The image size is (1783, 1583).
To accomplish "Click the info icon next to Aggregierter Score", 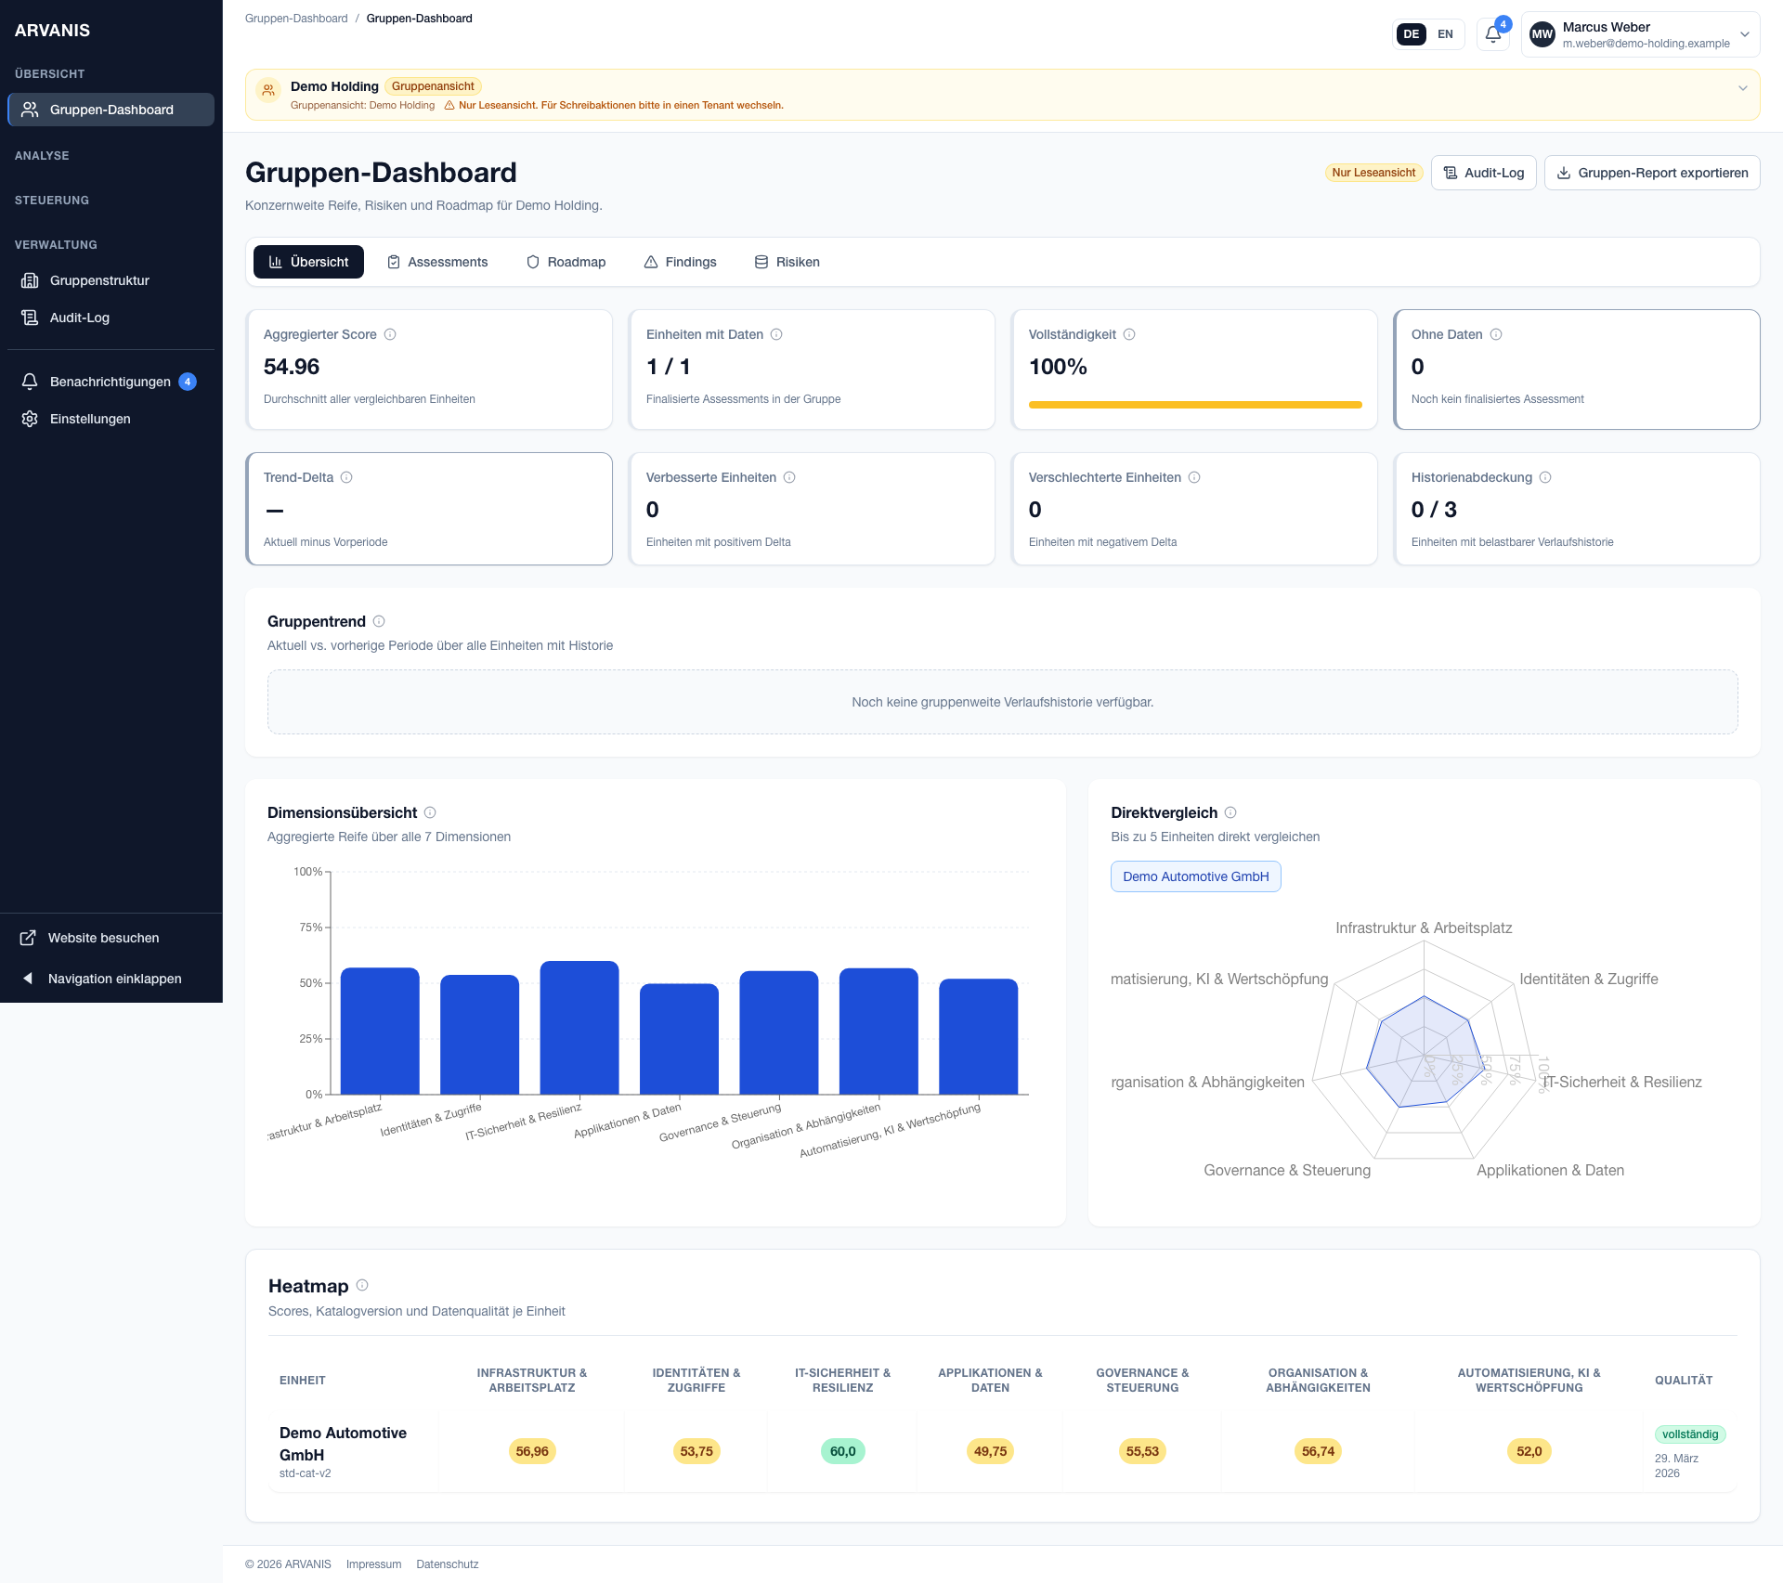I will click(389, 334).
